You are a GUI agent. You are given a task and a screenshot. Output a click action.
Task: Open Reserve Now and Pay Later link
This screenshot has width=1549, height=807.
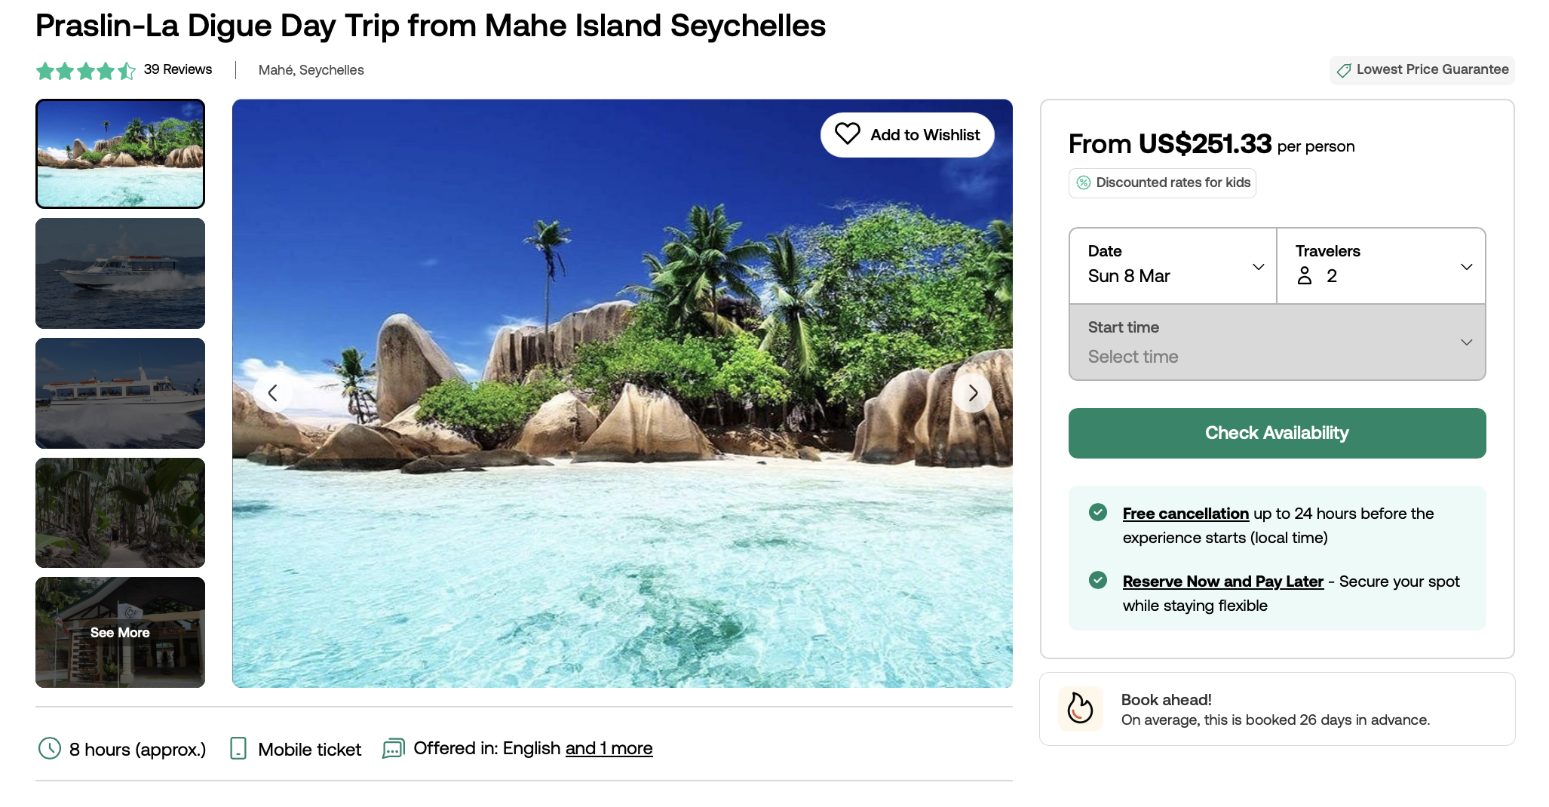coord(1222,581)
